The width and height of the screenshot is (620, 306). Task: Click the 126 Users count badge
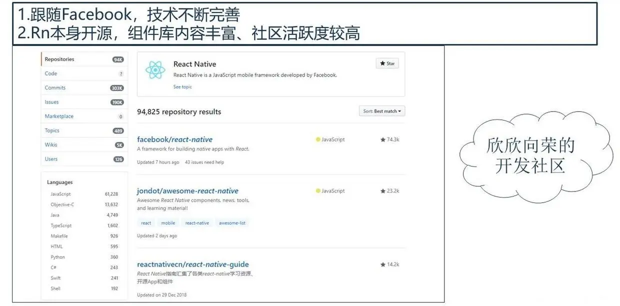tap(118, 159)
